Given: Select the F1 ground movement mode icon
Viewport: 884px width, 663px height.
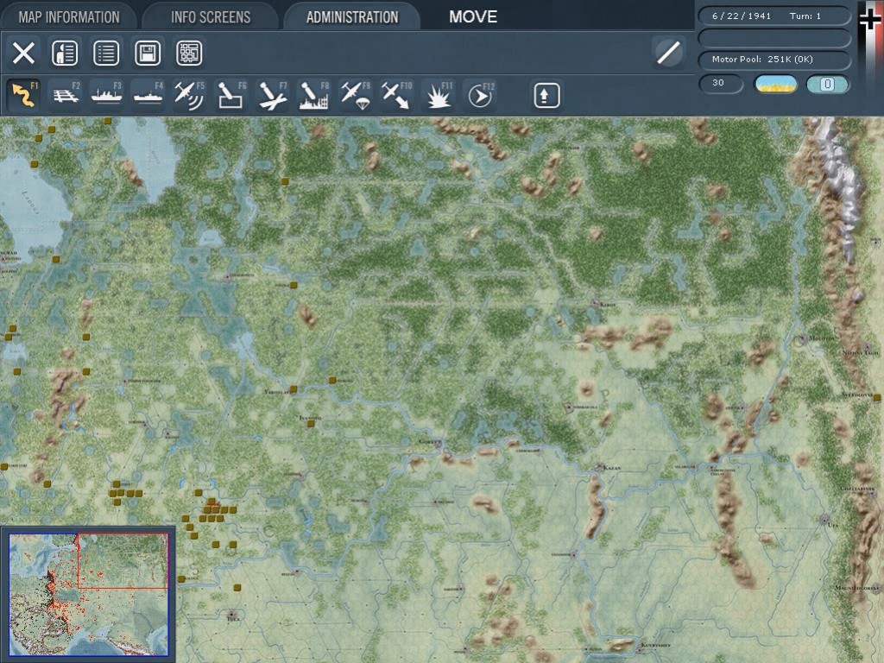Looking at the screenshot, I should pos(24,94).
